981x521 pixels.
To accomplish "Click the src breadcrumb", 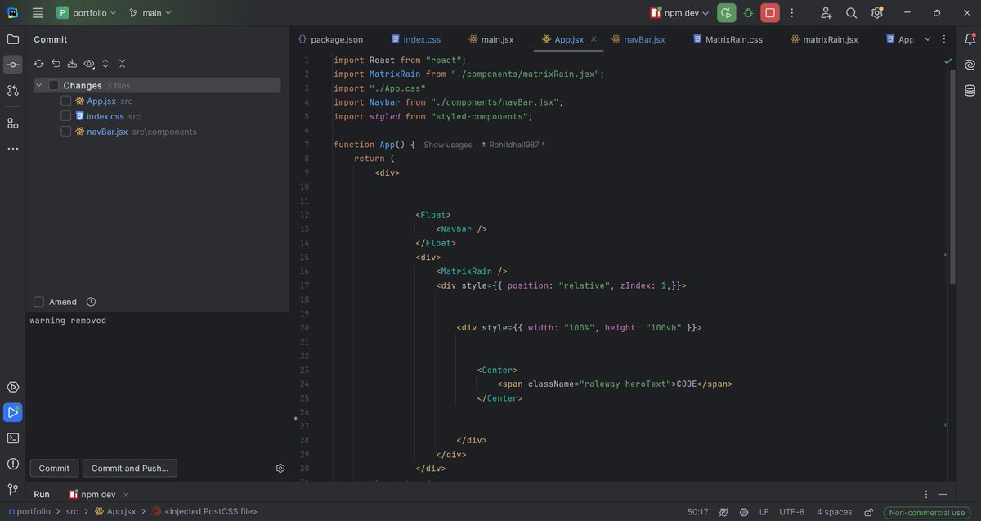I will (x=72, y=512).
